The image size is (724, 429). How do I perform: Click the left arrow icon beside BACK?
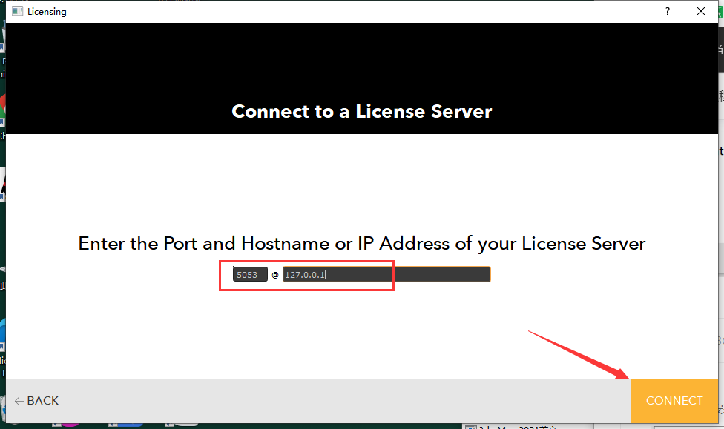tap(19, 401)
